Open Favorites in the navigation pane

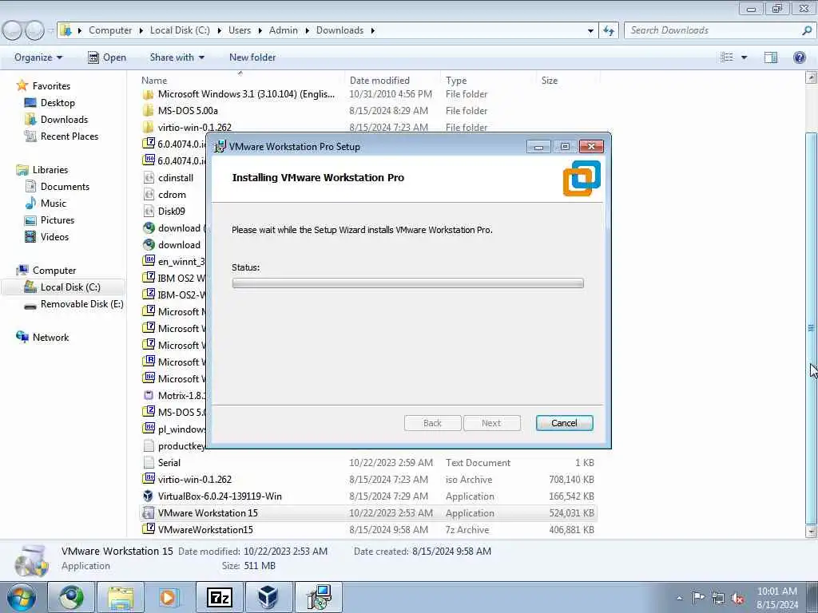click(51, 85)
